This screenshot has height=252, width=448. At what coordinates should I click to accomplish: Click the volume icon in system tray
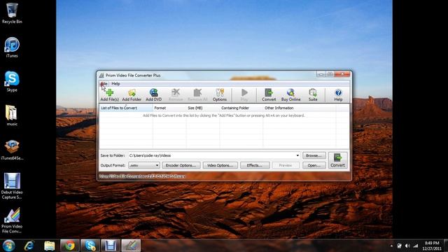[x=407, y=246]
